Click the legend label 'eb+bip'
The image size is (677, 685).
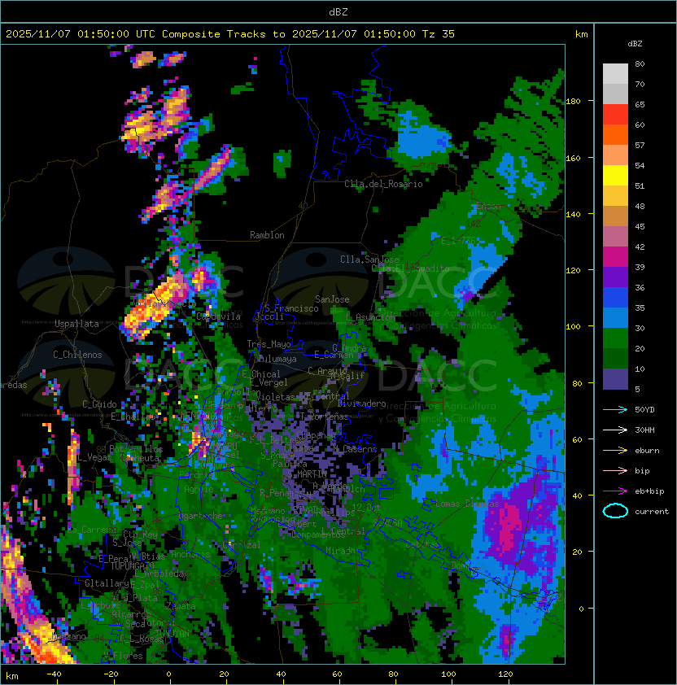(x=649, y=491)
